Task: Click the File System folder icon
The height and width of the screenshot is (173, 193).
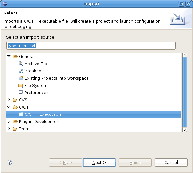Action: pos(21,85)
